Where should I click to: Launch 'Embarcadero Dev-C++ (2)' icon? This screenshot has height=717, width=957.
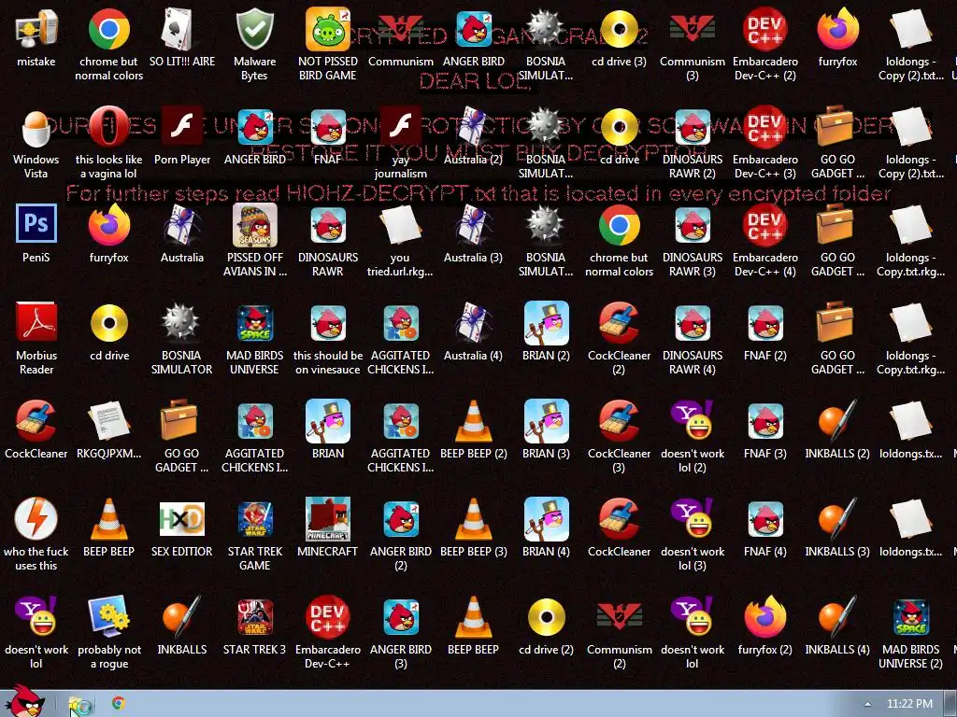(x=764, y=29)
